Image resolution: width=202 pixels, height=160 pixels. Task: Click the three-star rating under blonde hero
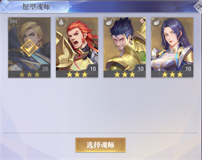coord(29,74)
